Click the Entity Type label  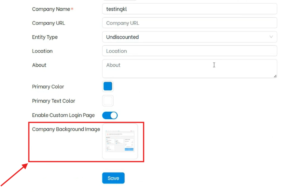tap(45, 37)
